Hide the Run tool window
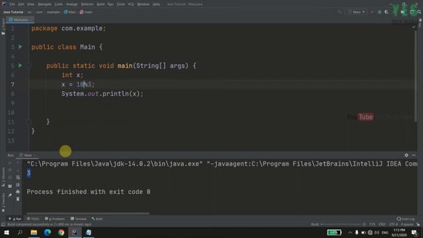Image resolution: width=423 pixels, height=238 pixels. (414, 155)
